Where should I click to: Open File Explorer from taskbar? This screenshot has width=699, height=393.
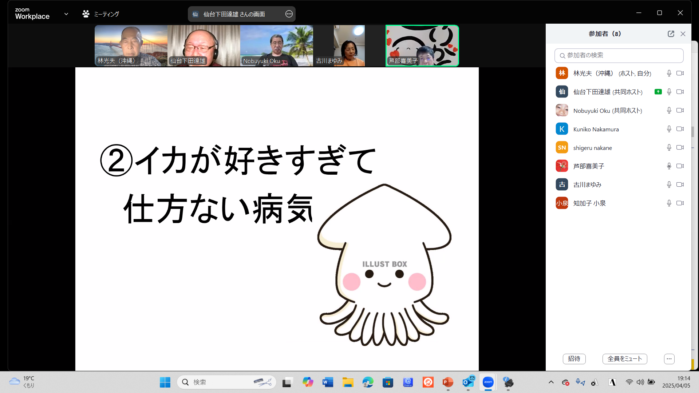click(x=348, y=382)
